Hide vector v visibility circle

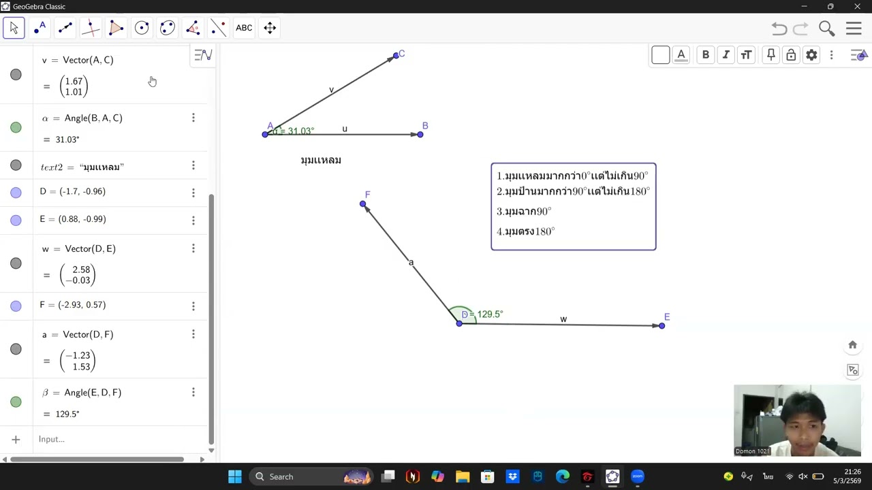point(16,75)
